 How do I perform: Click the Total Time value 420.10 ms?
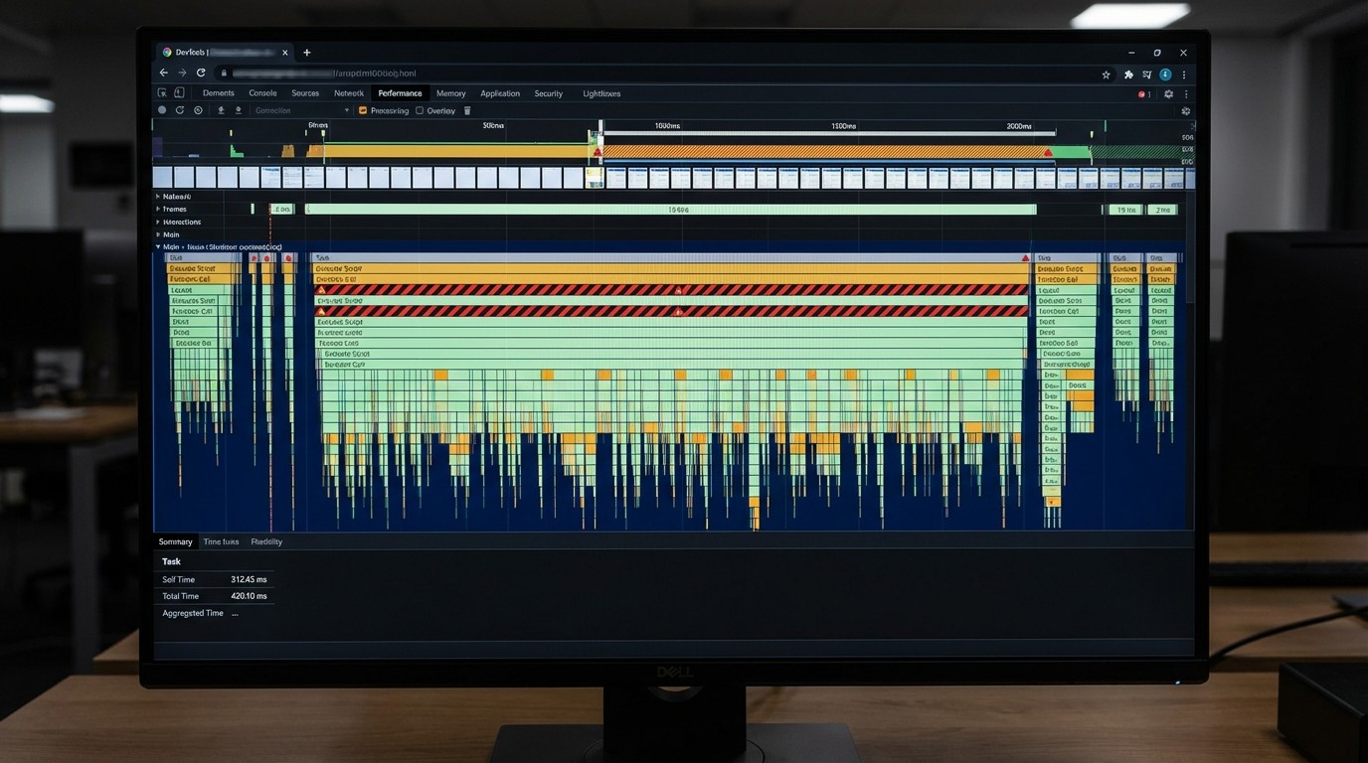point(249,596)
